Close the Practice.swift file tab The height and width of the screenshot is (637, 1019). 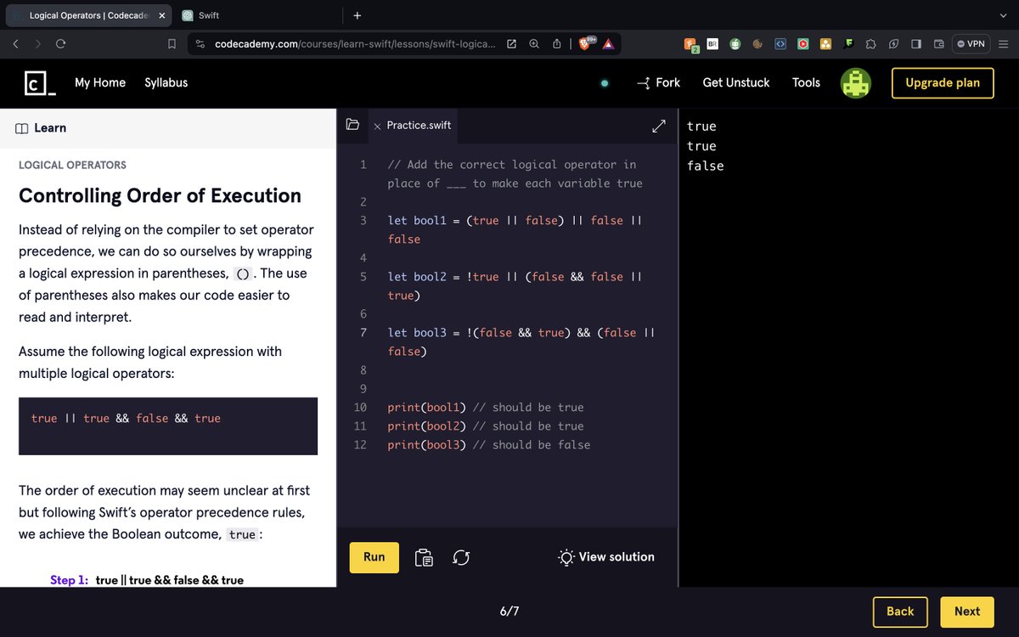(x=377, y=126)
